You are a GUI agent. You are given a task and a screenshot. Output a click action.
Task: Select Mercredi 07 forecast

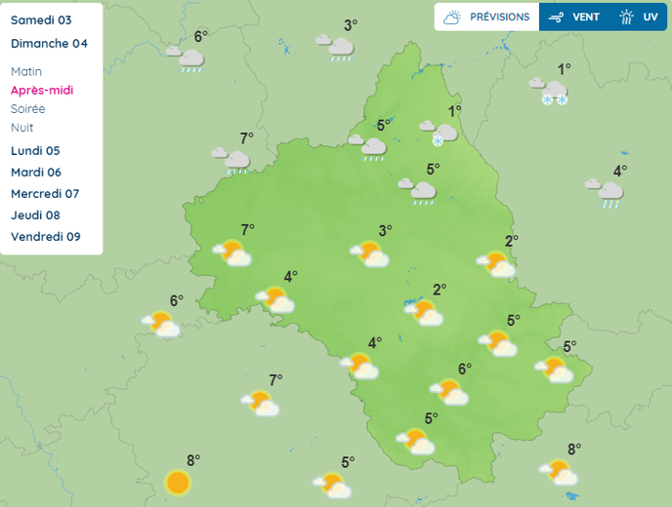click(45, 194)
